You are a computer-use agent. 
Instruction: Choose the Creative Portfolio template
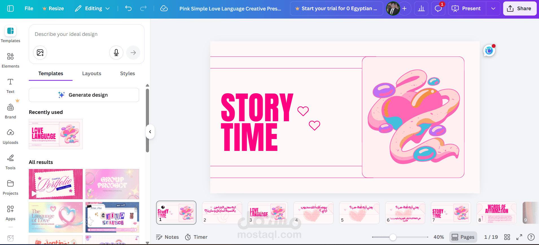coord(56,184)
